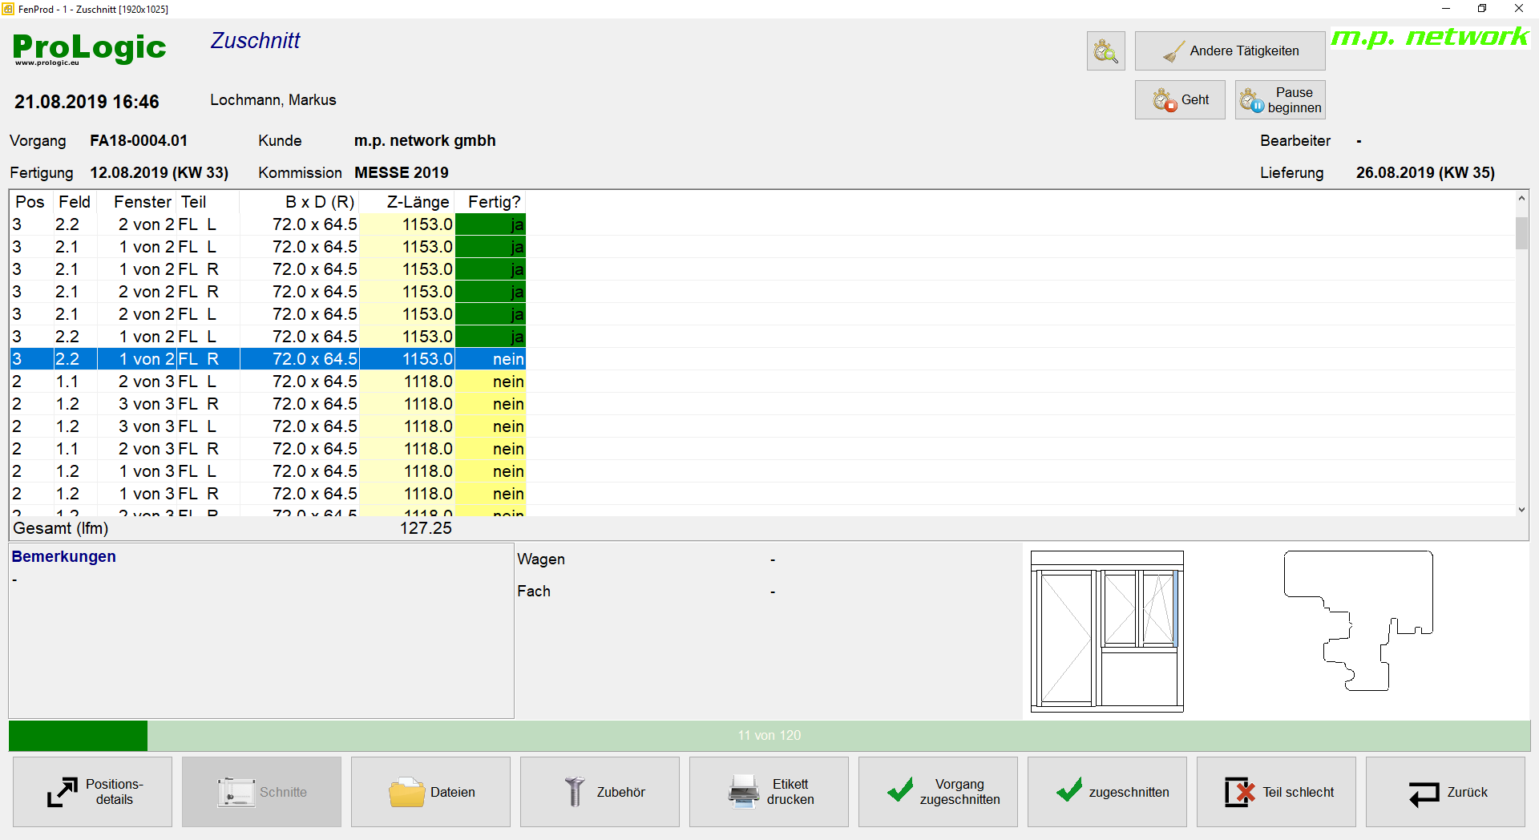
Task: Open the folder icon on Dateien
Action: coord(406,791)
